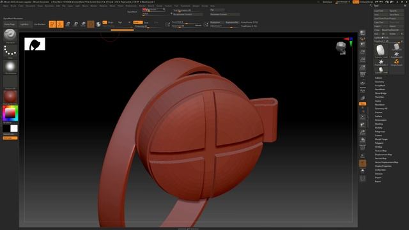Expand the UV Map sub-palette

378,147
